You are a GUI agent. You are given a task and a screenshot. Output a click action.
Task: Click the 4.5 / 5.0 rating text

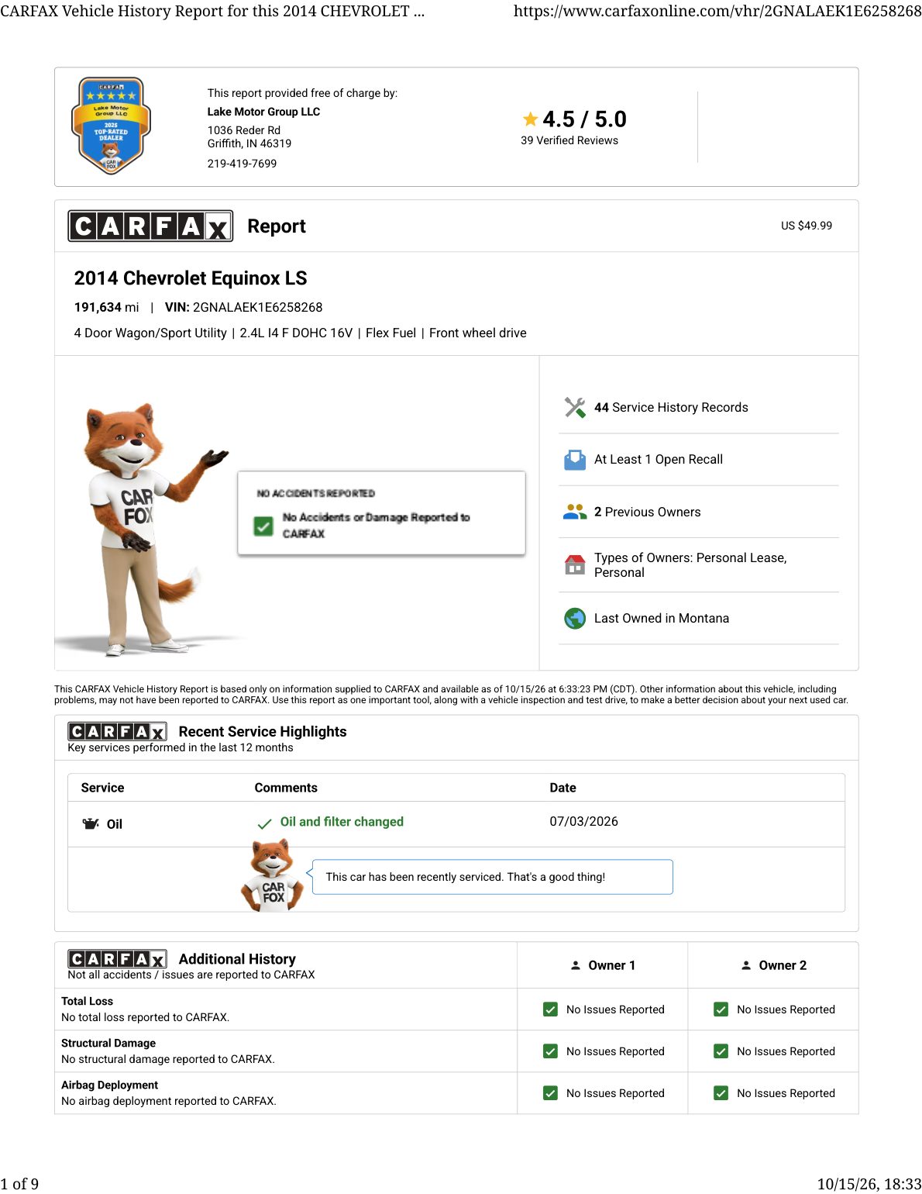[x=584, y=119]
